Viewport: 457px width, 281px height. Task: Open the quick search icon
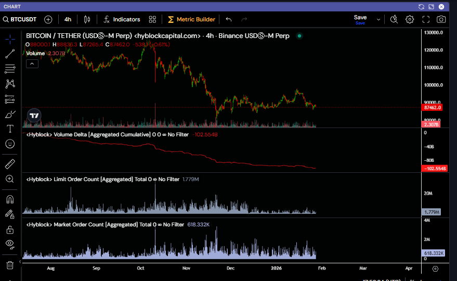(394, 20)
